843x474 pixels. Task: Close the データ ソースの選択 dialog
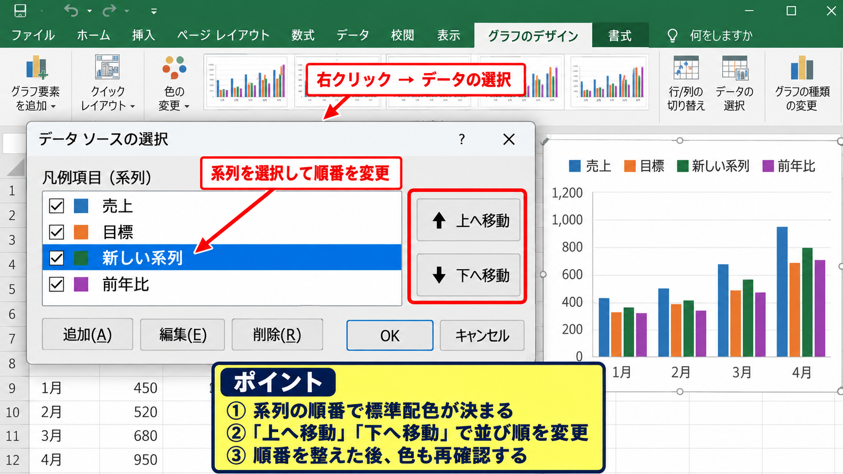pos(509,140)
